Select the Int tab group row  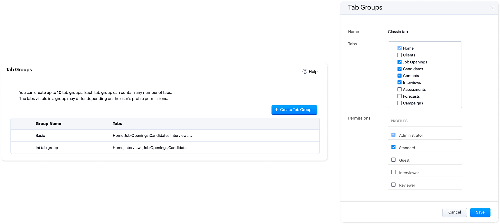(x=47, y=148)
